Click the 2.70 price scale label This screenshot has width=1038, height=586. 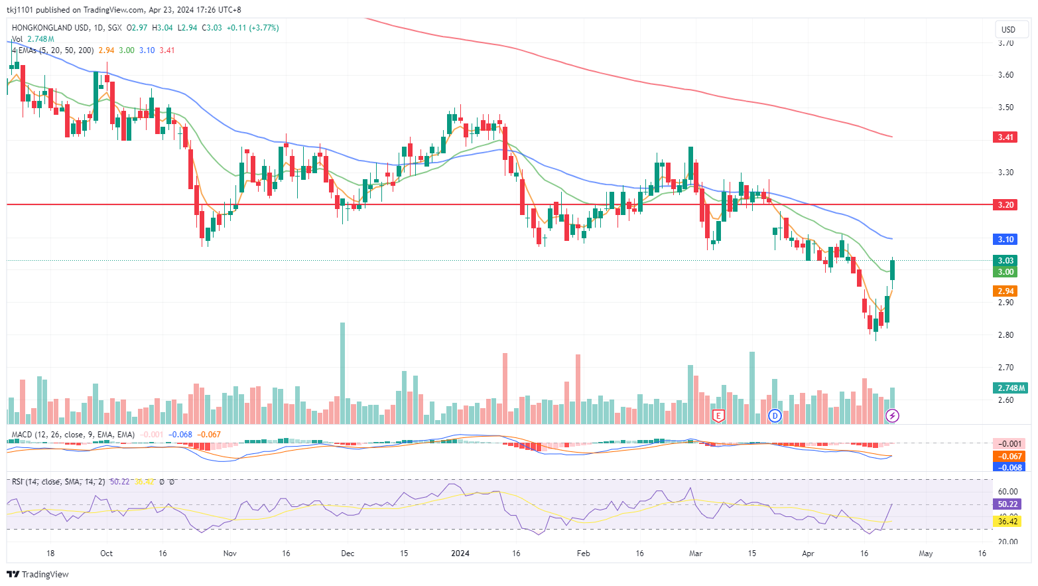pos(1006,368)
